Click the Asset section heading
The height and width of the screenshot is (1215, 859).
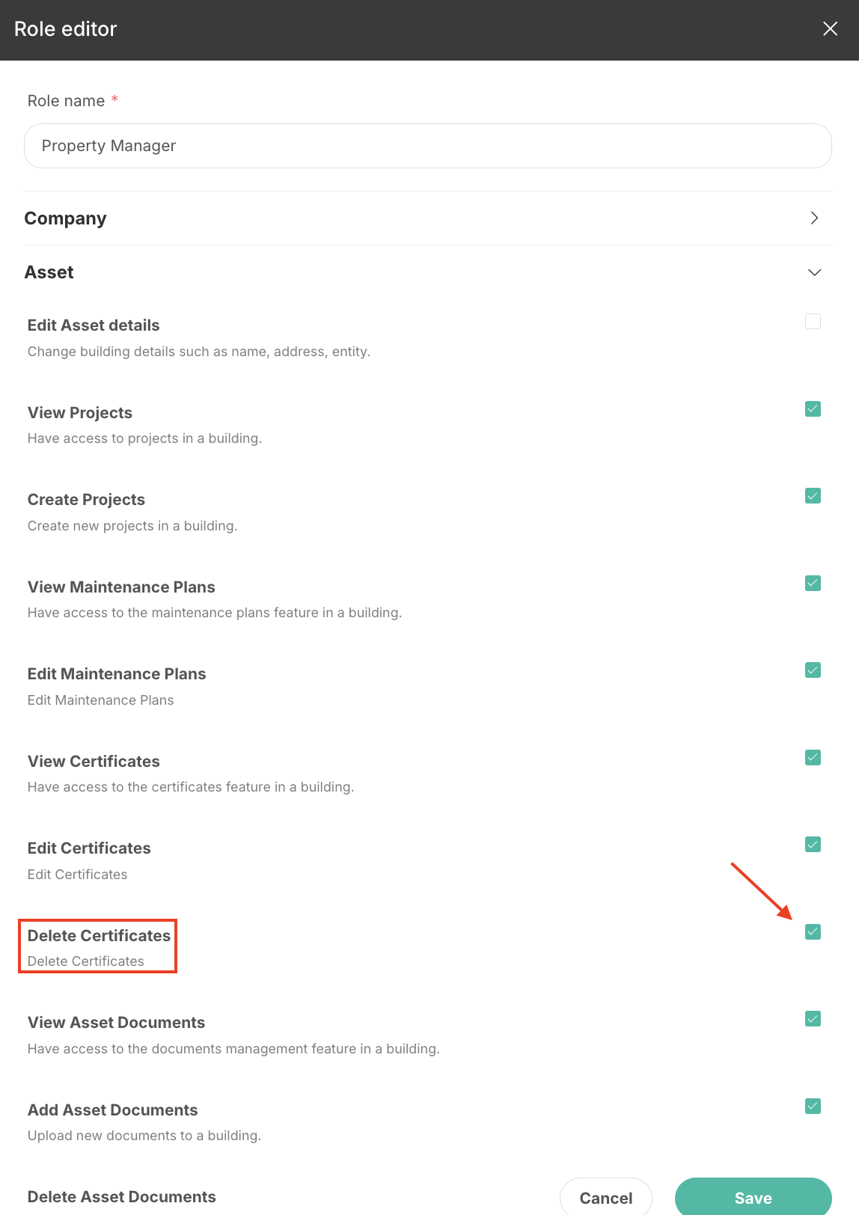49,272
